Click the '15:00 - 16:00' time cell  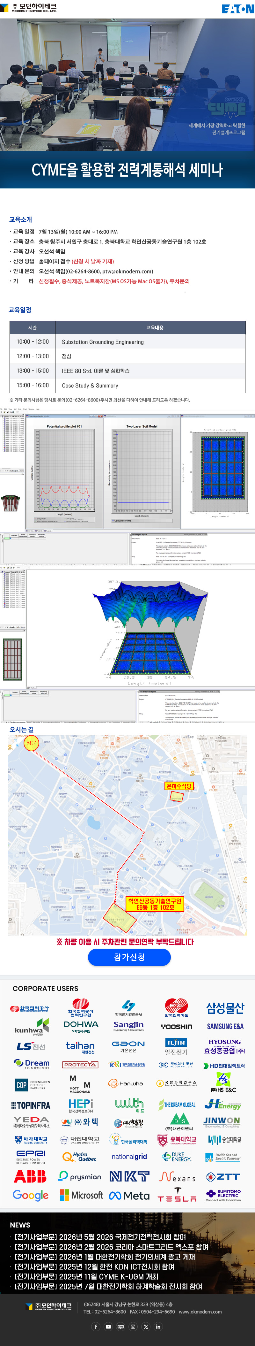pyautogui.click(x=33, y=386)
